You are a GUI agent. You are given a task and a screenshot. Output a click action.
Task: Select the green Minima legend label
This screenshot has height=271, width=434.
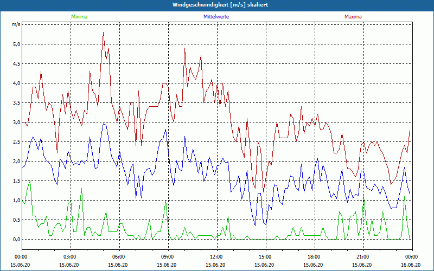79,17
